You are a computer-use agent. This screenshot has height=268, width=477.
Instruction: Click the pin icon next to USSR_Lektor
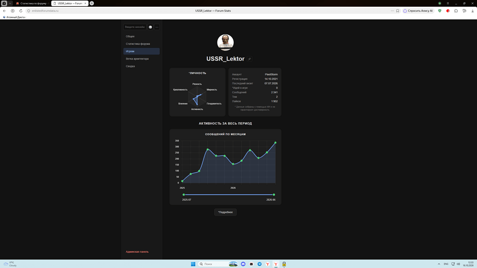(x=249, y=59)
